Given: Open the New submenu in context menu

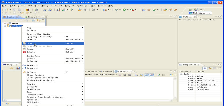Looking at the screenshot, I should pos(53,28).
